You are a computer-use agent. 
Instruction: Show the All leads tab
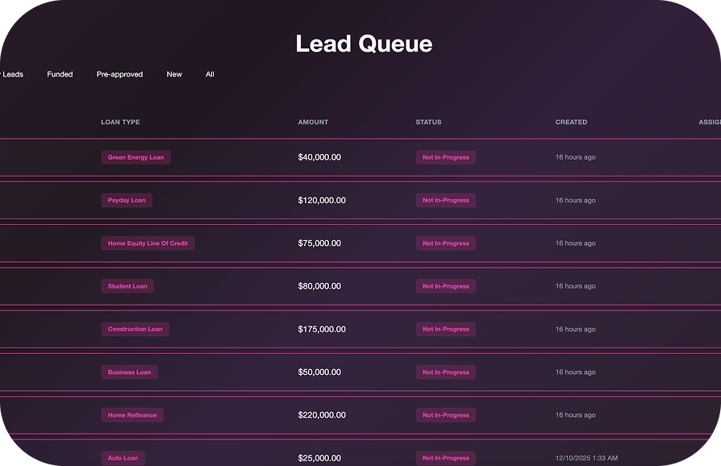tap(210, 74)
